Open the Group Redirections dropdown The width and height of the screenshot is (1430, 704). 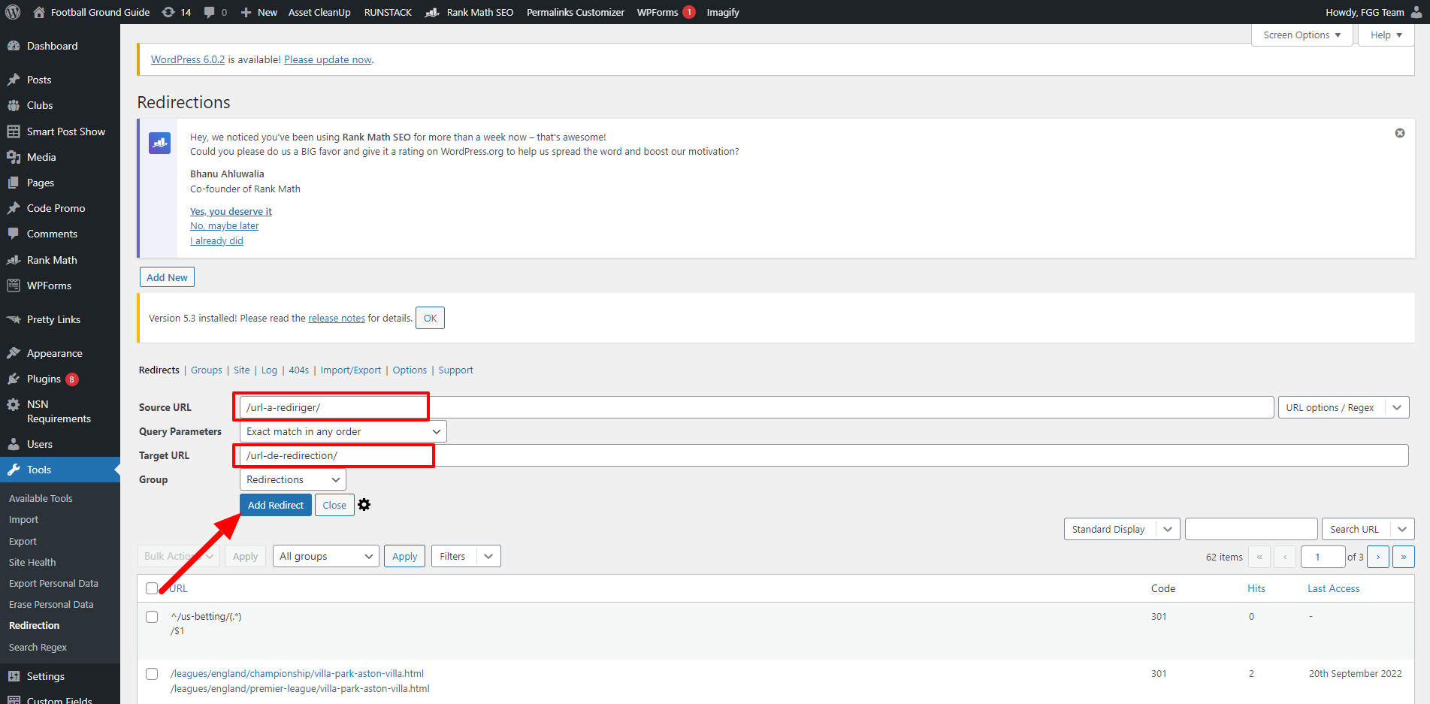click(292, 479)
